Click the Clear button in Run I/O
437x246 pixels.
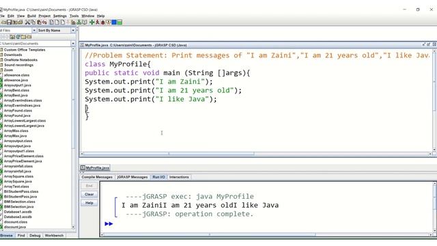89,194
